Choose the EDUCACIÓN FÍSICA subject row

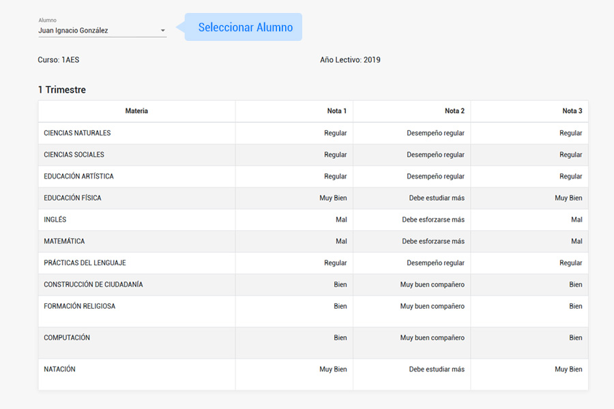tap(72, 198)
